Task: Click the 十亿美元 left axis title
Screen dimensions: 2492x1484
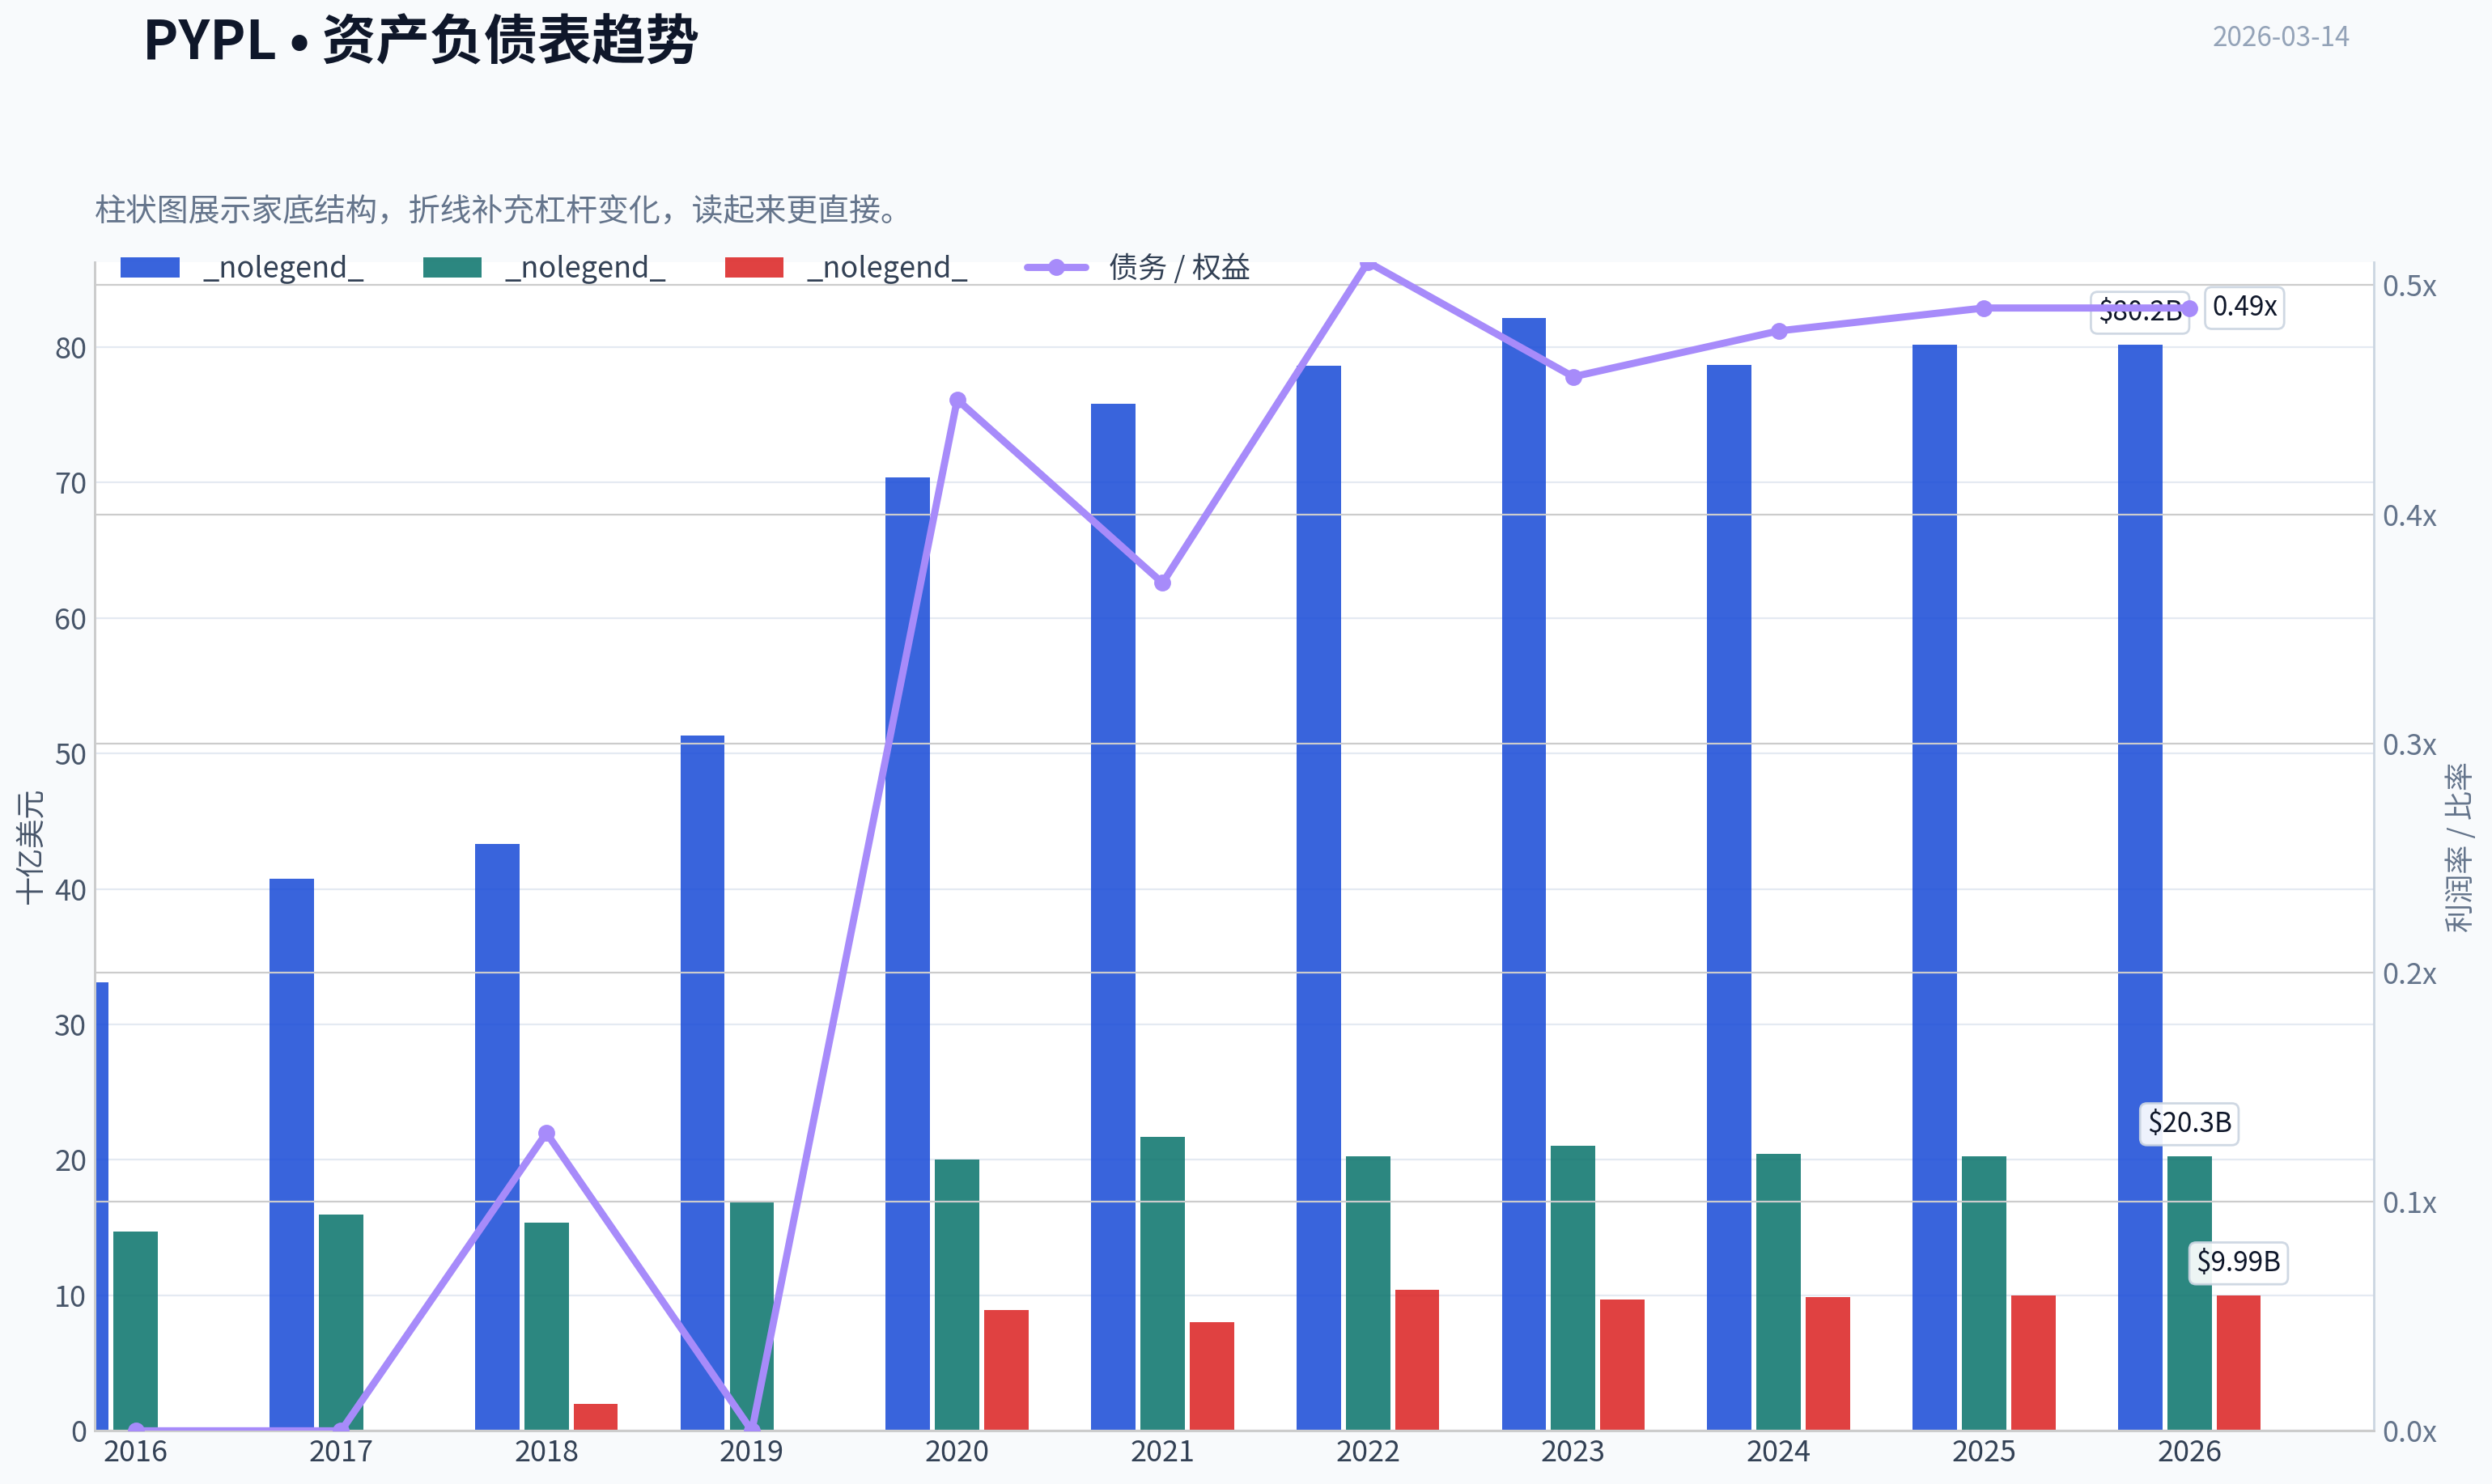Action: (30, 847)
